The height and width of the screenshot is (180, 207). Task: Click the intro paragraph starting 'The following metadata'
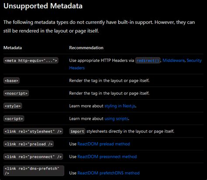point(99,27)
